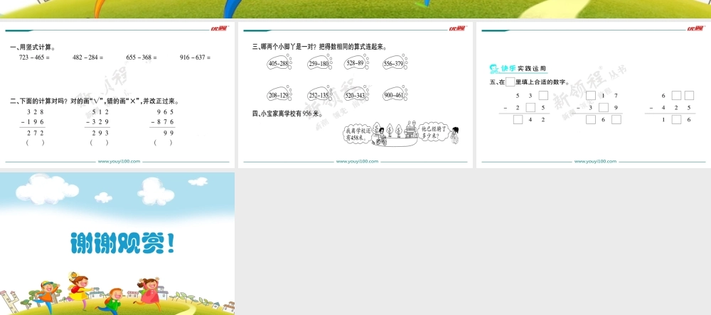This screenshot has height=315, width=711.
Task: Click the empty box after 5 3
Action: tap(543, 96)
